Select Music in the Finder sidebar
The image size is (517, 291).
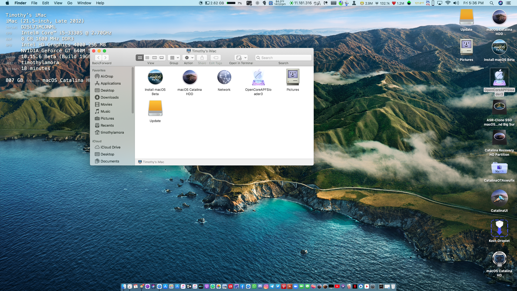pos(103,111)
